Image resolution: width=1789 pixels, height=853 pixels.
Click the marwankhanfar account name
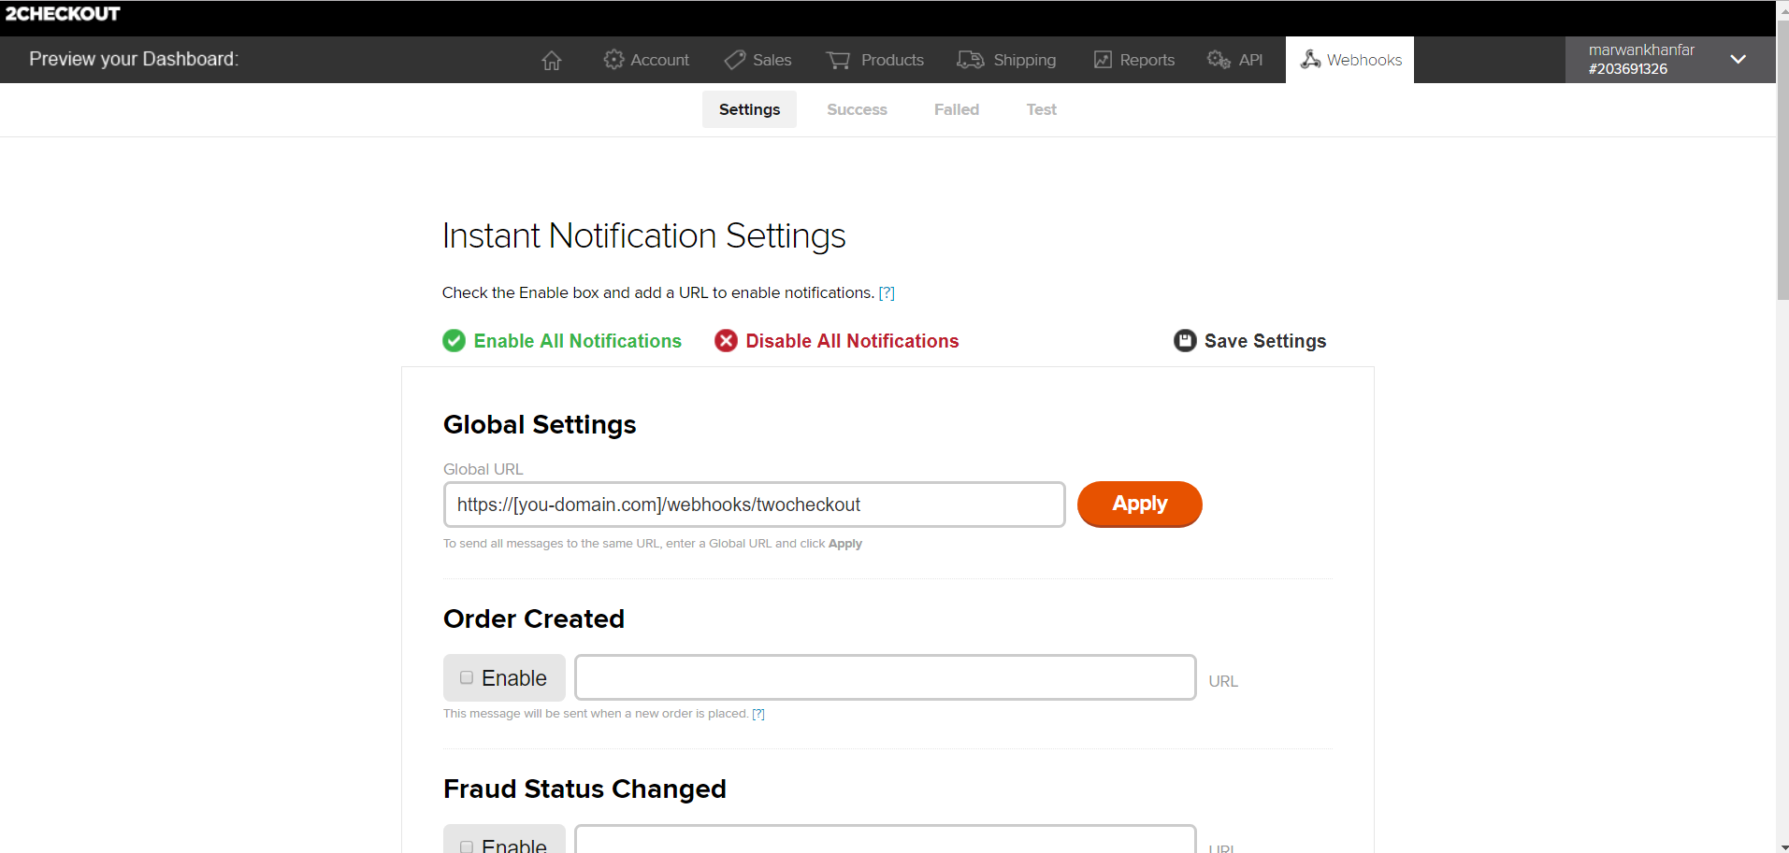click(1641, 50)
